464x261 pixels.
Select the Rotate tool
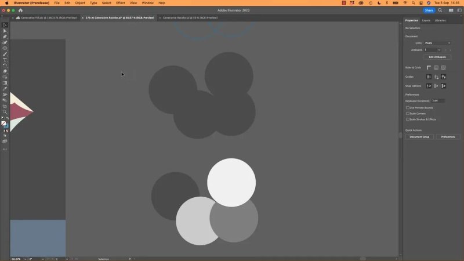5,66
